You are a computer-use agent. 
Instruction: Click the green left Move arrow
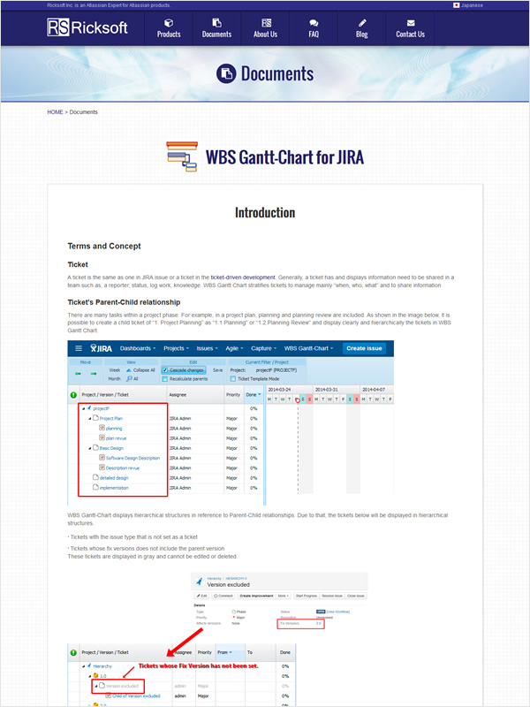(78, 374)
